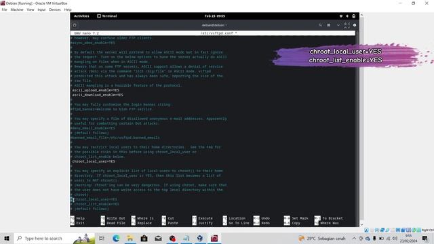
Task: Close the terminal window with the round X
Action: (355, 25)
